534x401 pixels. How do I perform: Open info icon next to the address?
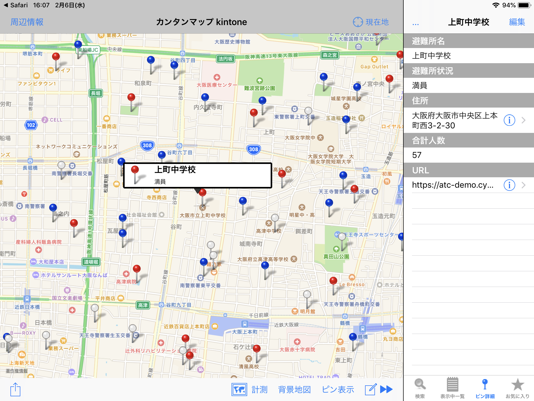(x=509, y=120)
